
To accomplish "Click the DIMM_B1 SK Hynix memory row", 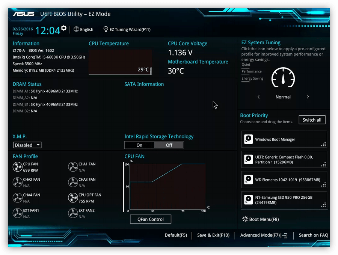I will [45, 104].
